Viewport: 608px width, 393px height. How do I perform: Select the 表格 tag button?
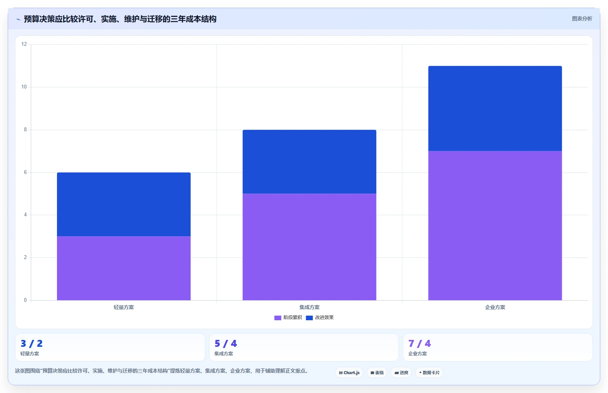pyautogui.click(x=377, y=373)
